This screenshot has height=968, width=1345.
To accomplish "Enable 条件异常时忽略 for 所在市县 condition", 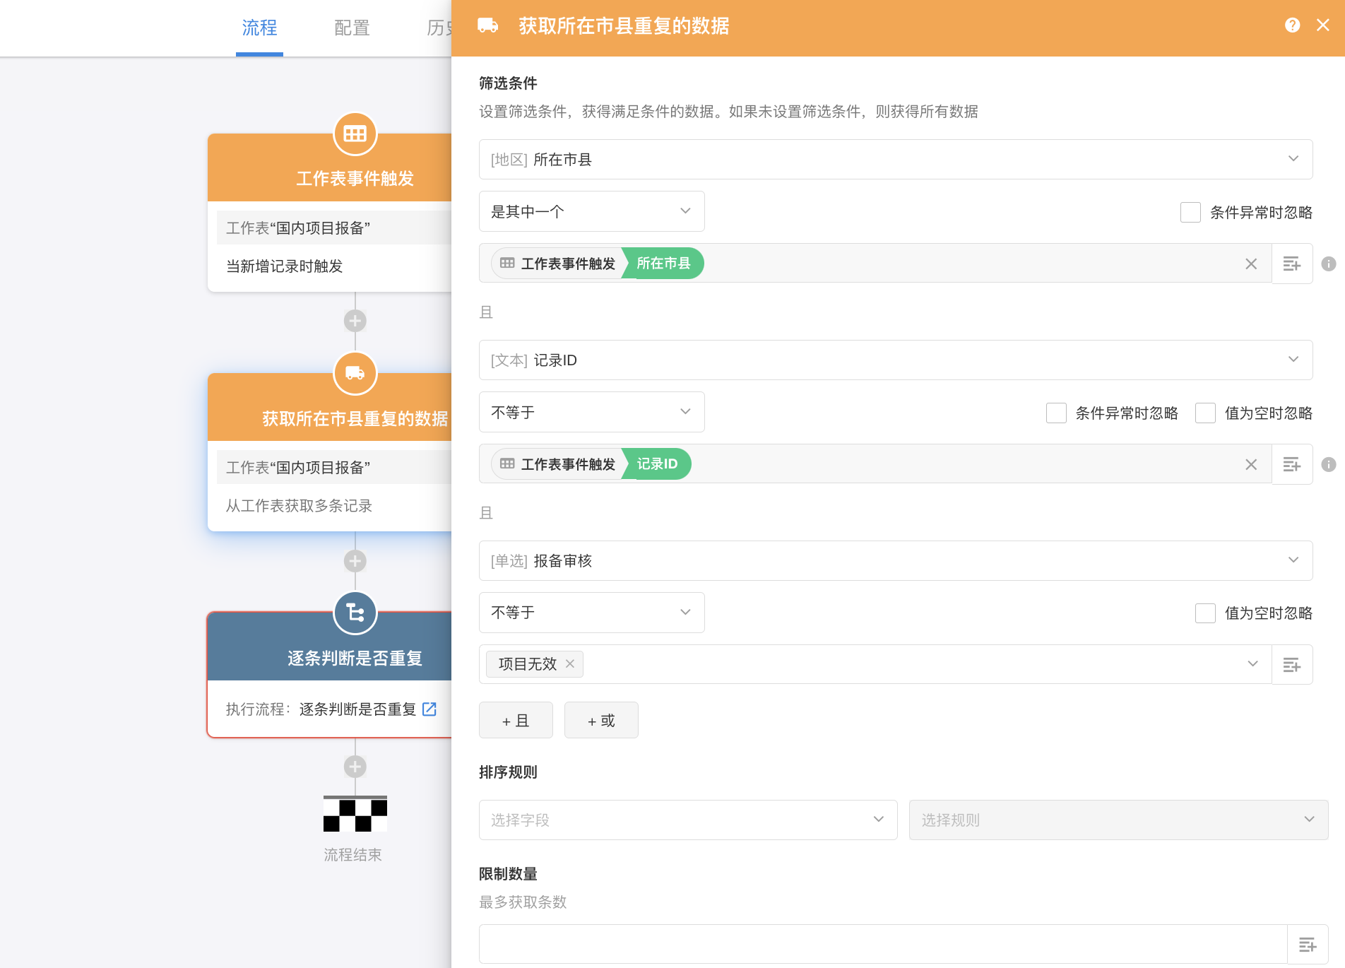I will [1190, 212].
